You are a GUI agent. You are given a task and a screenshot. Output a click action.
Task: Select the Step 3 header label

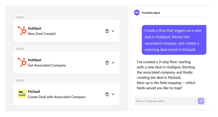pos(20,81)
